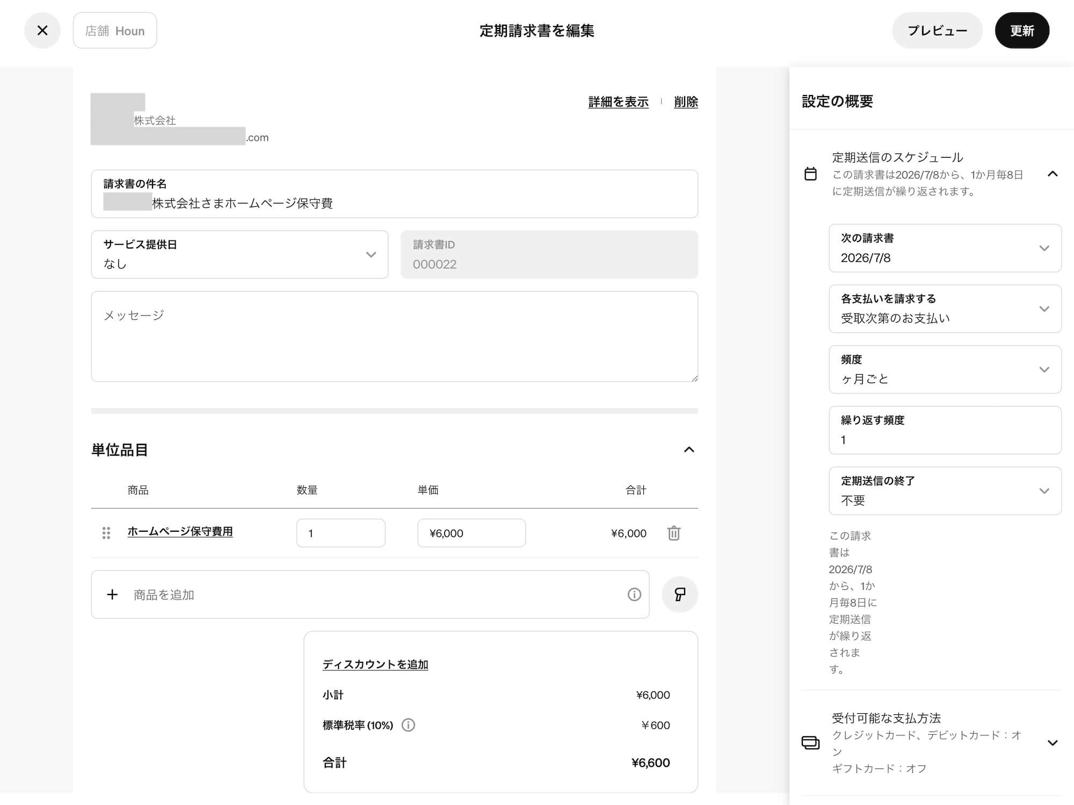Save changes with the 更新 button
This screenshot has height=805, width=1074.
click(x=1022, y=31)
